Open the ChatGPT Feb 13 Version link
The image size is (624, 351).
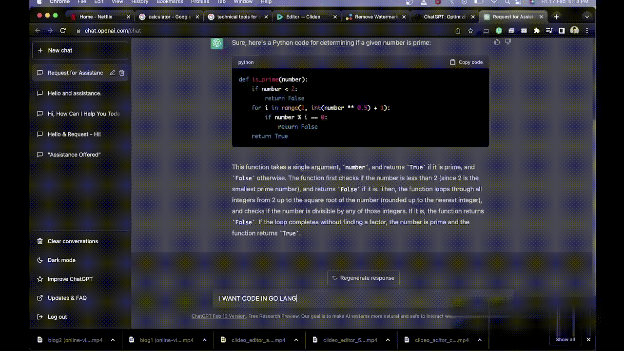218,316
